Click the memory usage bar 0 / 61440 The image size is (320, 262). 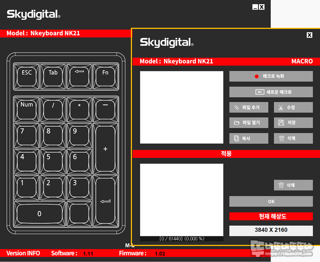[x=182, y=239]
